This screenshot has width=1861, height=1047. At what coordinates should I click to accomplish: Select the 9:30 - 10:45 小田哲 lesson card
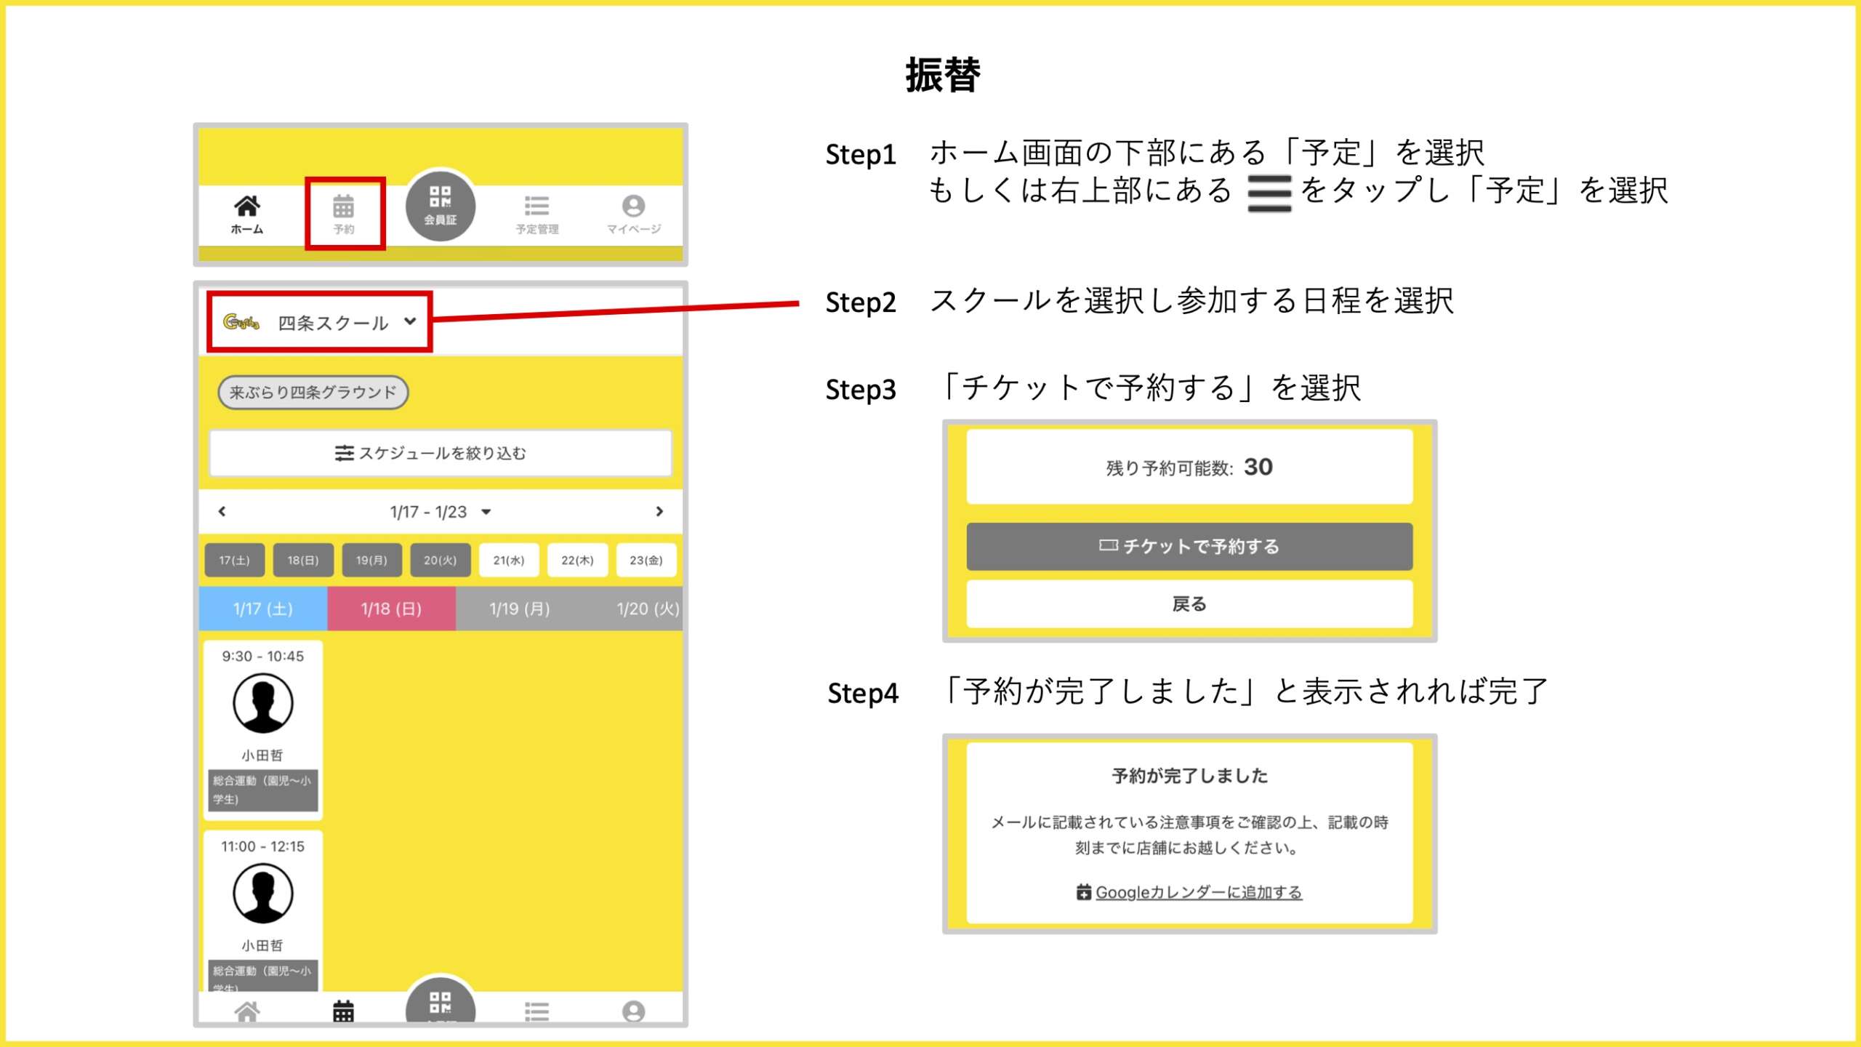[262, 728]
